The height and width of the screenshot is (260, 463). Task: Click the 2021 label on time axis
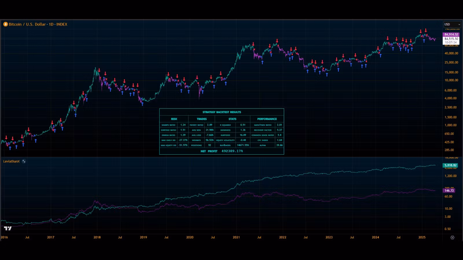(236, 237)
